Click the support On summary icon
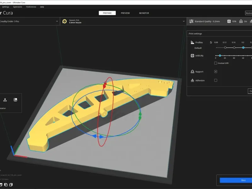Image resolution: width=252 pixels, height=189 pixels. click(241, 21)
